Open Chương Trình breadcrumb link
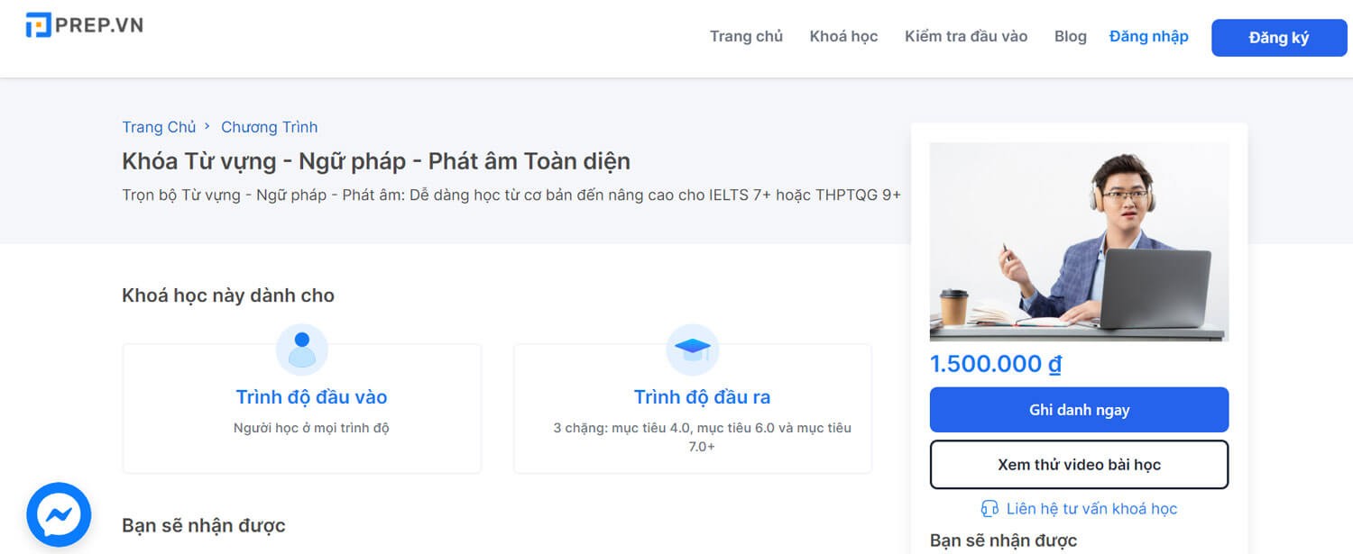 [x=269, y=127]
